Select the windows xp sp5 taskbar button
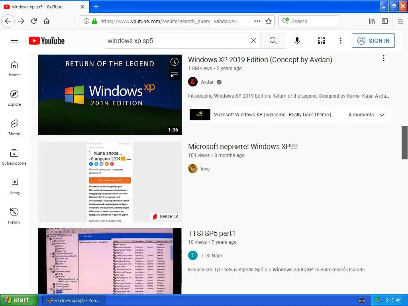 pyautogui.click(x=74, y=300)
